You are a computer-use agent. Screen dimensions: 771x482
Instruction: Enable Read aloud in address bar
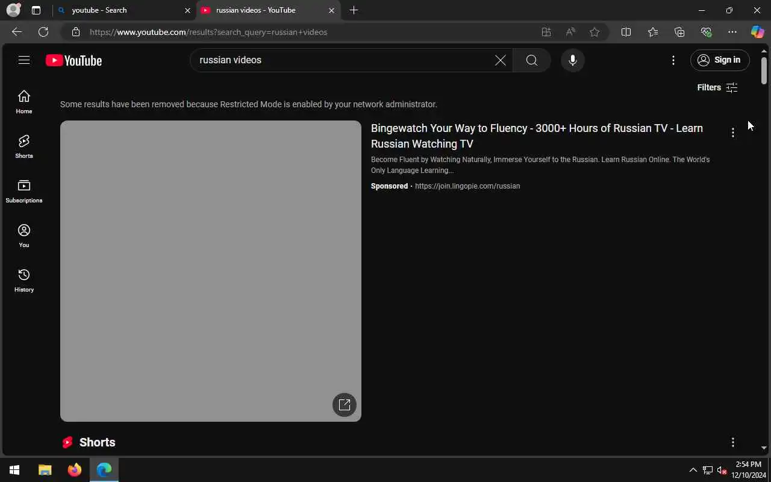pos(570,32)
